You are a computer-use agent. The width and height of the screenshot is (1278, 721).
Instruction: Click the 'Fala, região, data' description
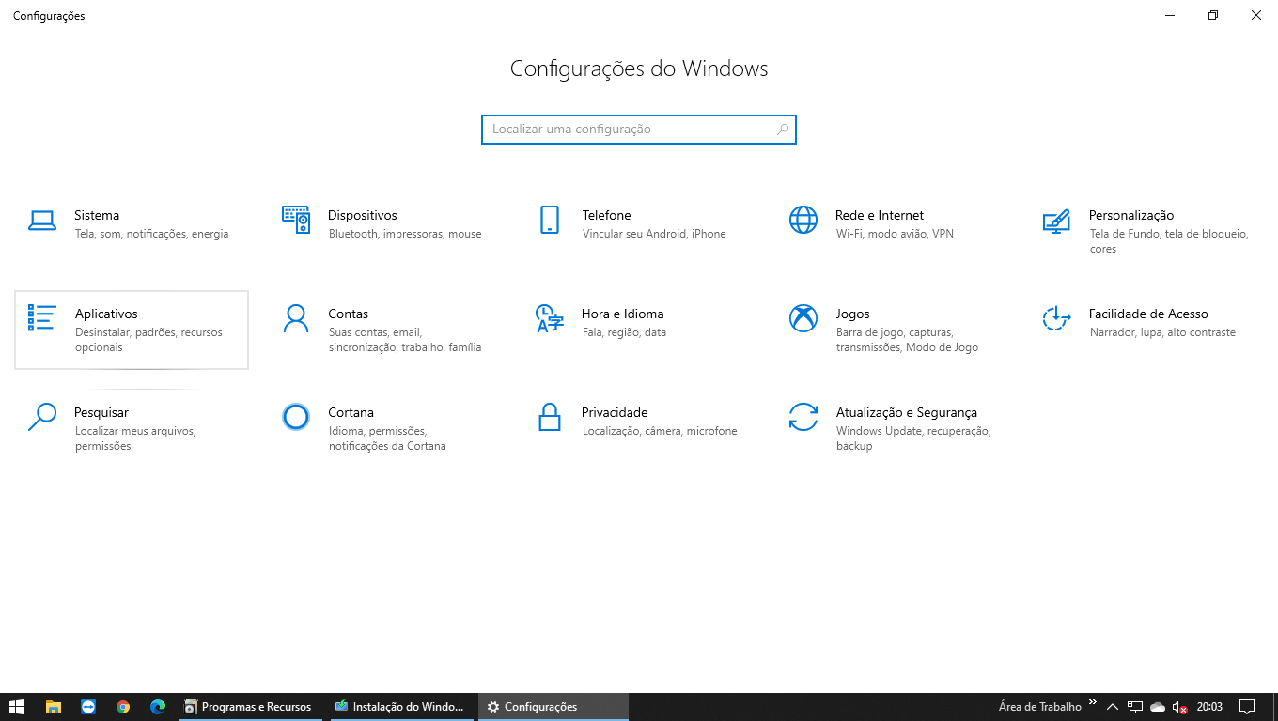pos(624,332)
